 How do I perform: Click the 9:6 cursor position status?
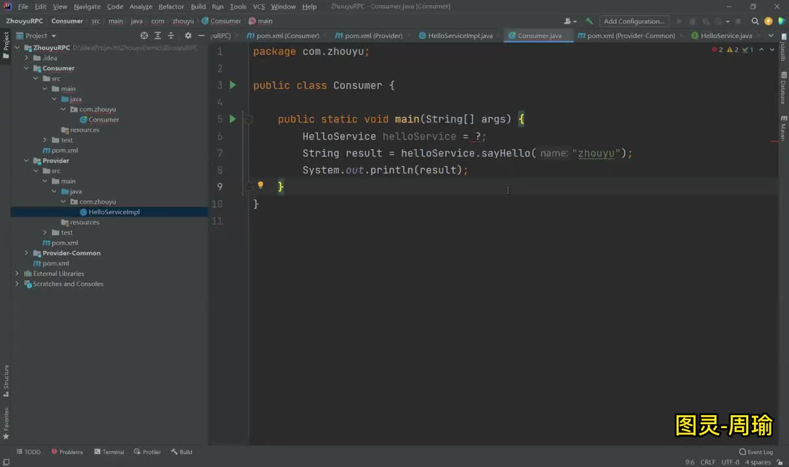pos(690,462)
